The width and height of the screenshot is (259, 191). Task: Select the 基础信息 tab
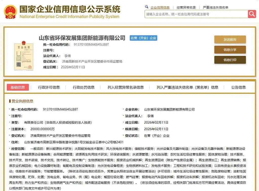17,87
